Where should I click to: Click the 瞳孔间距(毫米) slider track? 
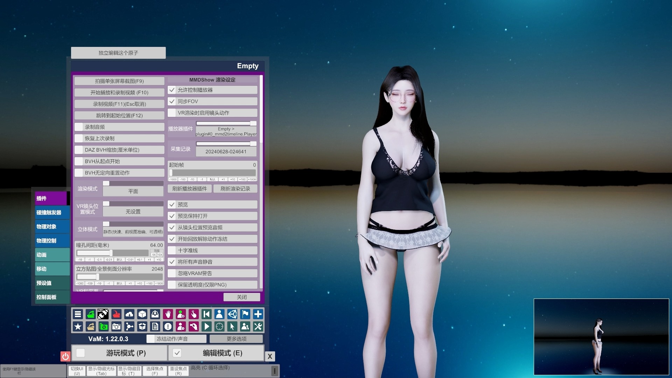(113, 253)
